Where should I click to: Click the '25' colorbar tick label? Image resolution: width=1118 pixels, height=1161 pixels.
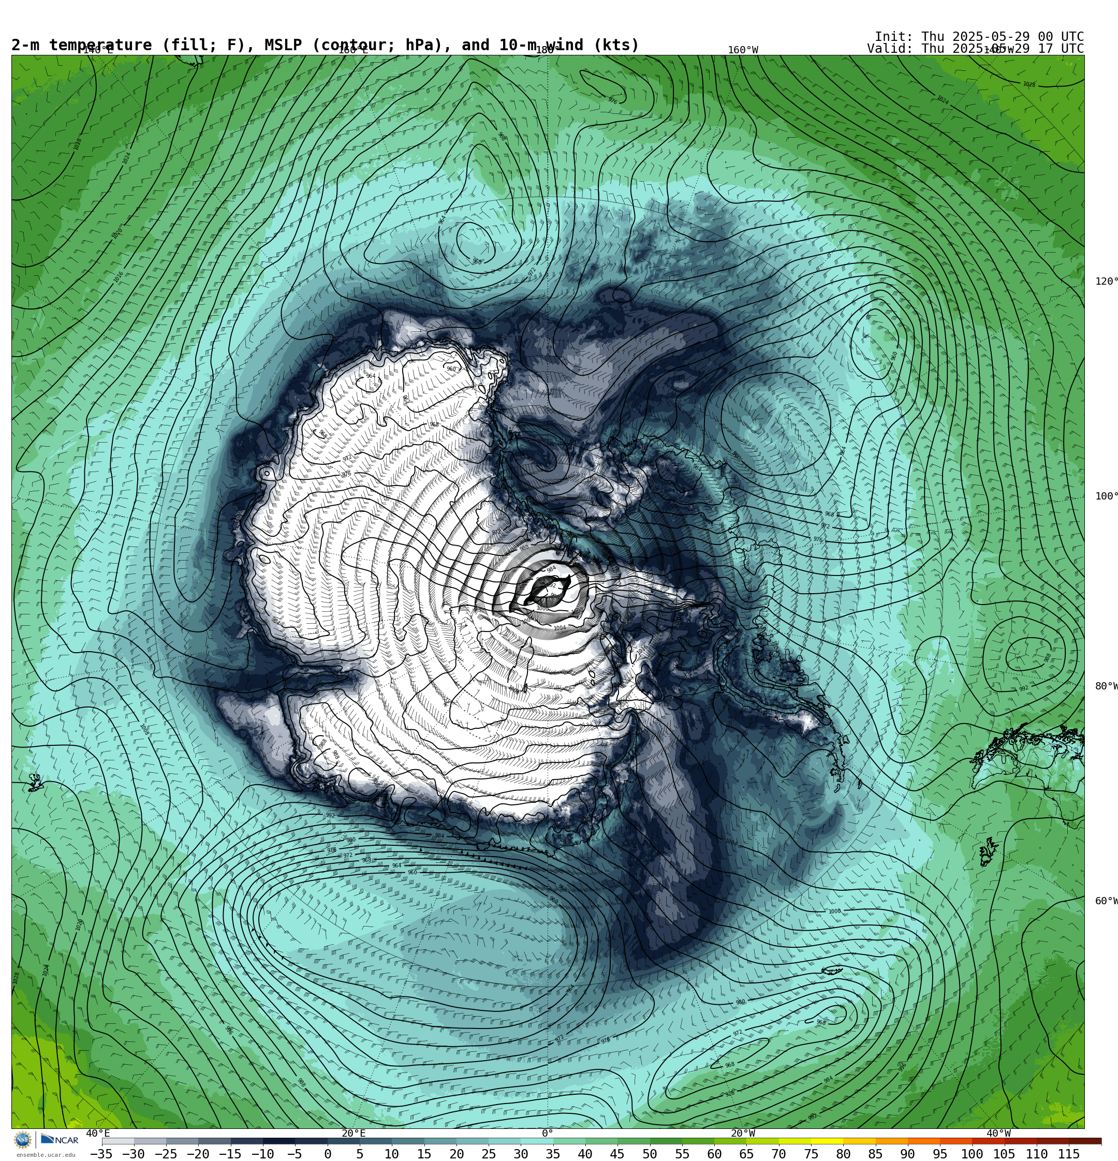(488, 1154)
